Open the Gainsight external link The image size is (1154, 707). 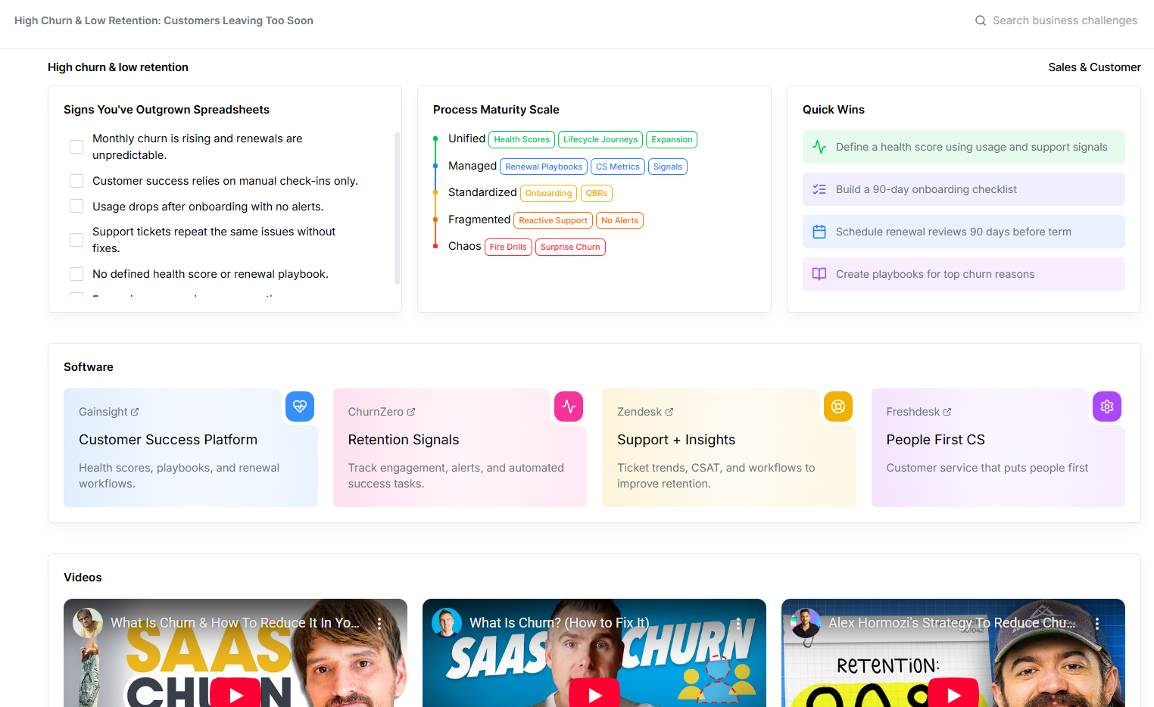pos(136,411)
